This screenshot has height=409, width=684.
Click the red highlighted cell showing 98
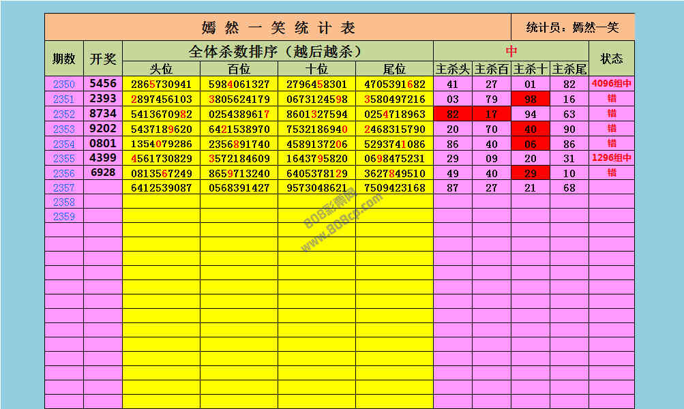coord(531,100)
